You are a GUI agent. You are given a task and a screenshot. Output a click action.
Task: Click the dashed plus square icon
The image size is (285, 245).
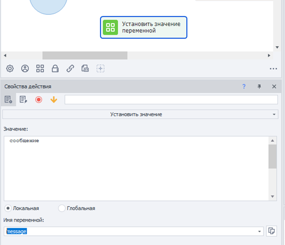100,69
